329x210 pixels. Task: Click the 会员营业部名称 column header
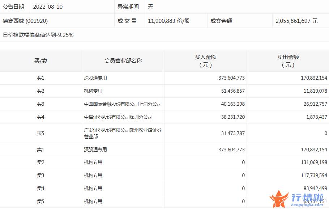pos(123,61)
